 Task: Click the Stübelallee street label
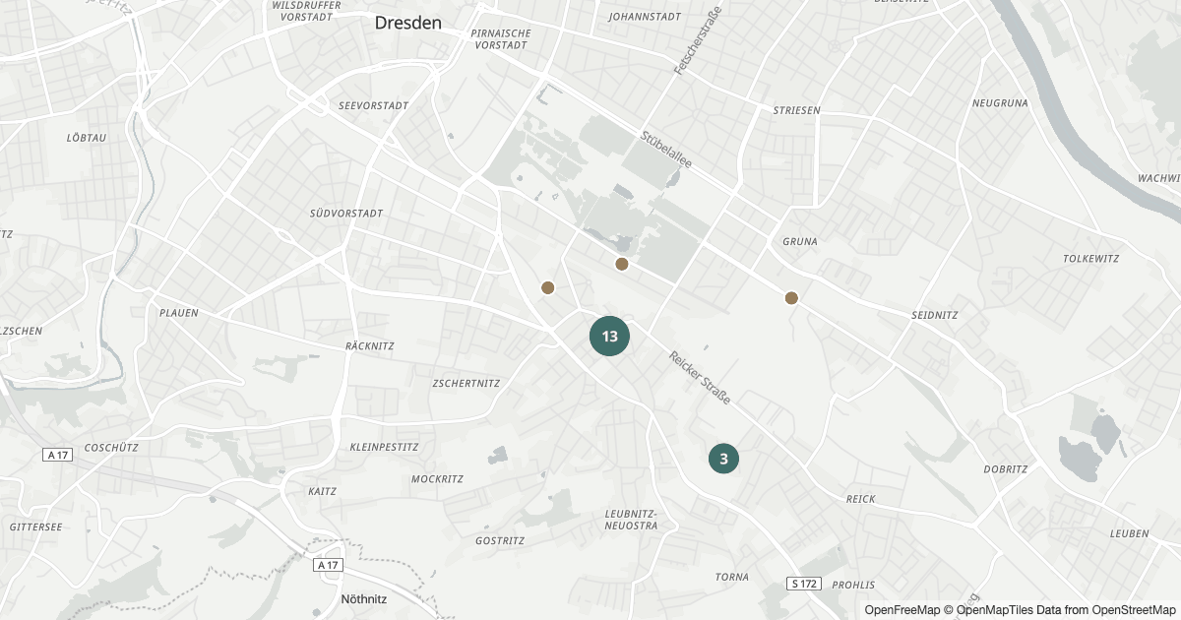point(666,151)
